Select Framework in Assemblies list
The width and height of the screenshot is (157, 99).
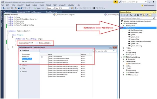[26, 54]
